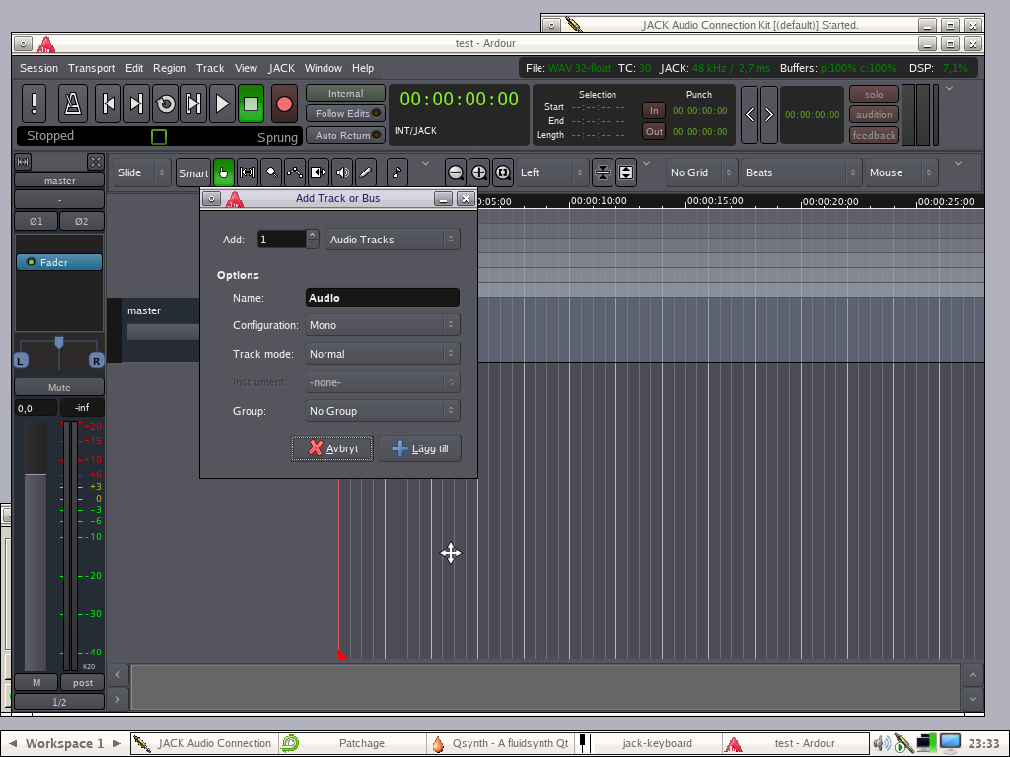Image resolution: width=1010 pixels, height=757 pixels.
Task: Toggle the Fader processor enable LED
Action: click(31, 262)
